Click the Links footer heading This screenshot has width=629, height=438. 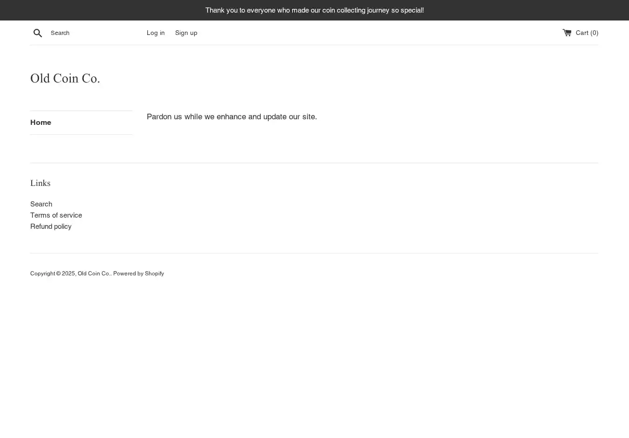point(40,183)
